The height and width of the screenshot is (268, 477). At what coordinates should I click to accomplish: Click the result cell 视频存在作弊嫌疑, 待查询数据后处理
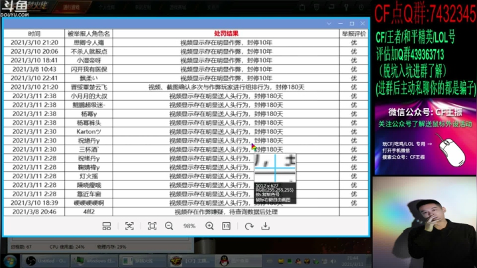[x=226, y=212]
